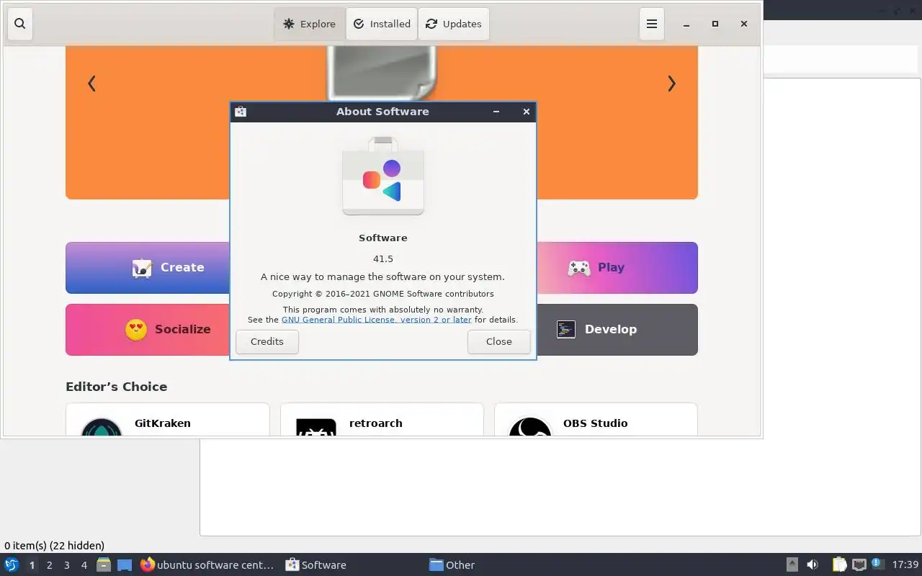Open the GitKraken app card
The width and height of the screenshot is (922, 576).
pyautogui.click(x=168, y=420)
